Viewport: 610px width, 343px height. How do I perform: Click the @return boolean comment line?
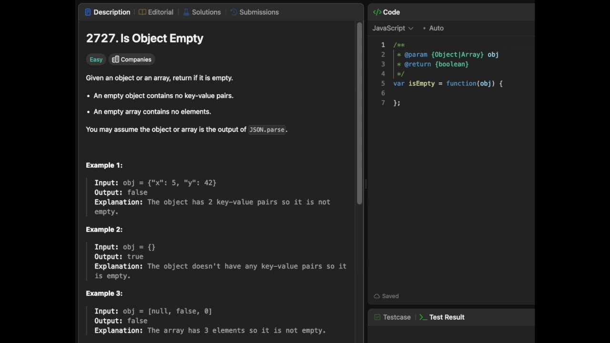click(436, 64)
